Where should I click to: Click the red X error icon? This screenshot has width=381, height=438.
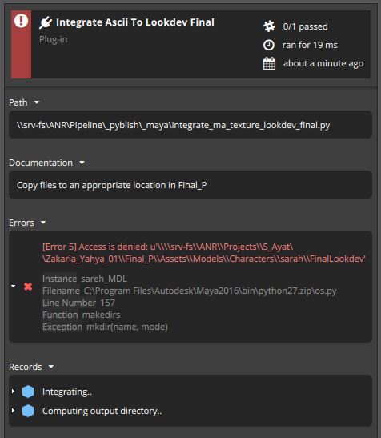[x=28, y=287]
